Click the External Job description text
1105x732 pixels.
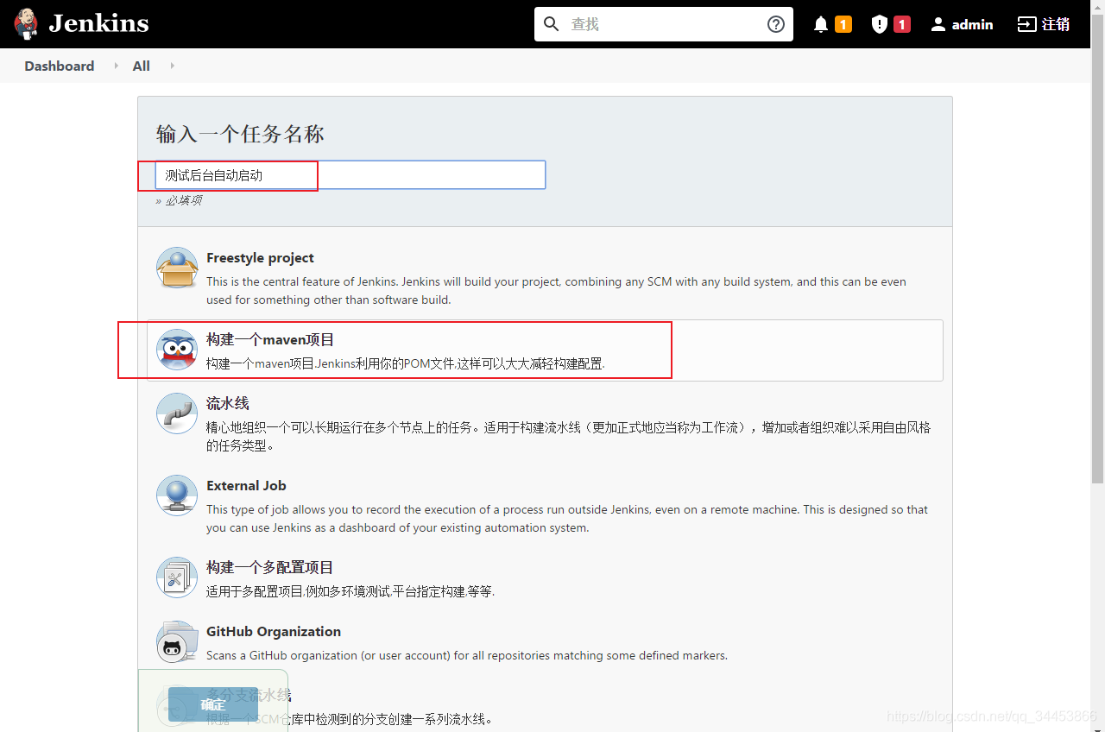(567, 519)
